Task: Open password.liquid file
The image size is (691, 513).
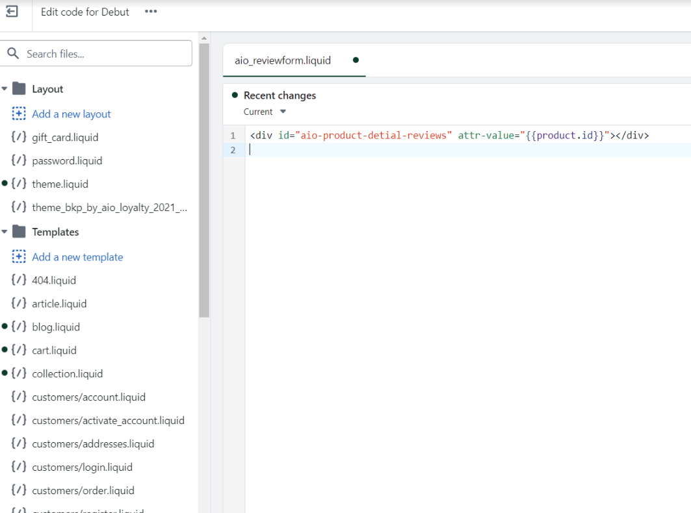Action: coord(67,161)
